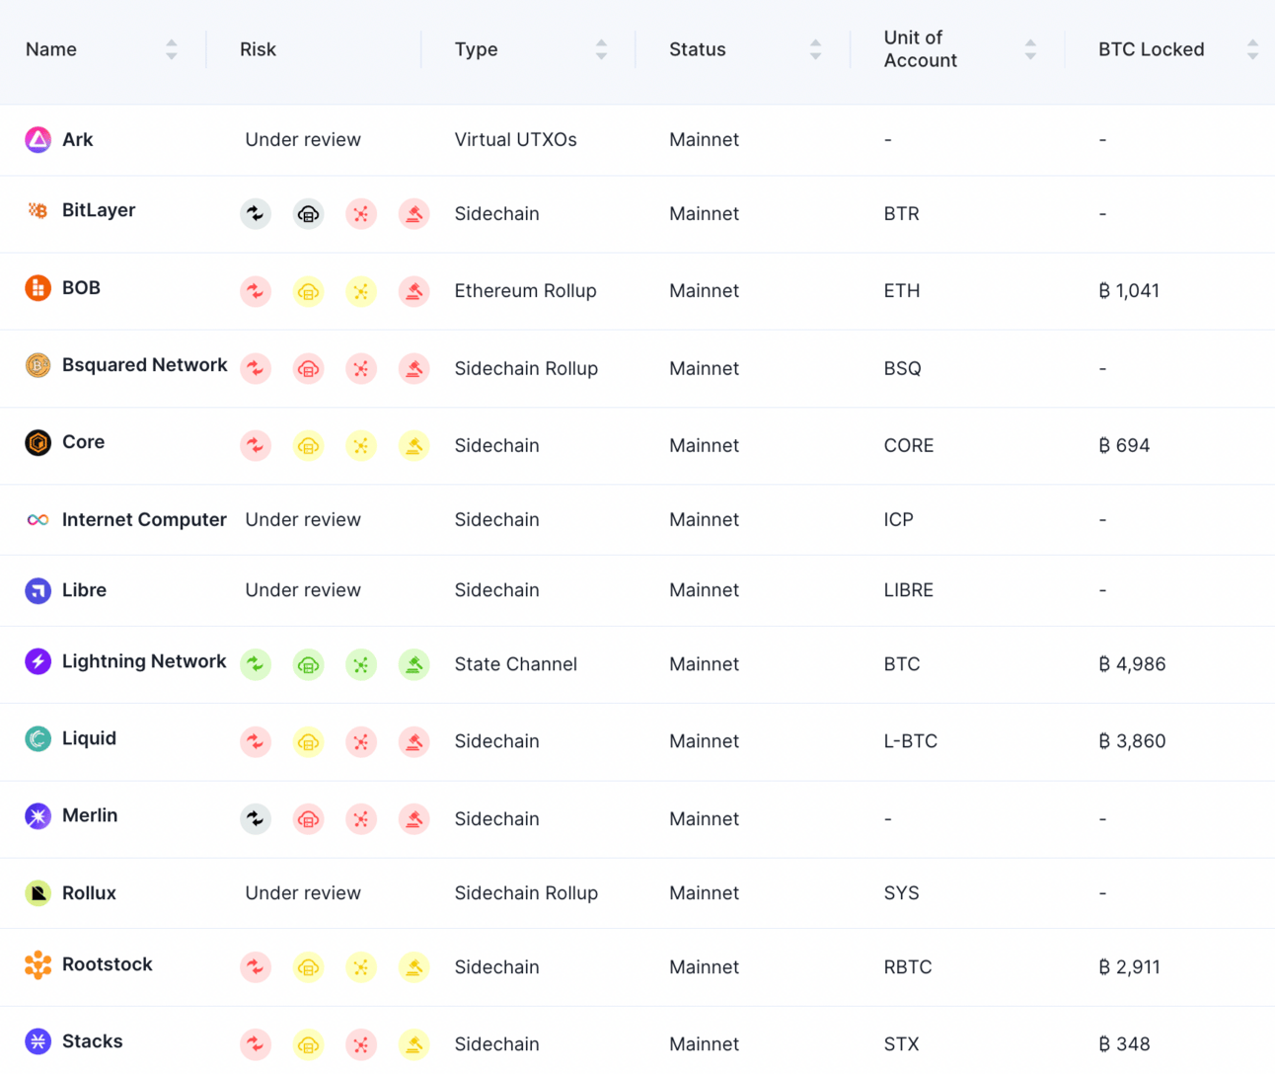Sort by BTC Locked column arrows
1275x1074 pixels.
pos(1252,49)
